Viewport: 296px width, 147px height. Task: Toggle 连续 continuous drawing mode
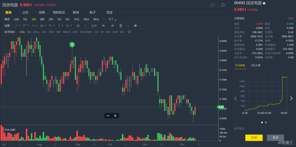tap(94, 26)
